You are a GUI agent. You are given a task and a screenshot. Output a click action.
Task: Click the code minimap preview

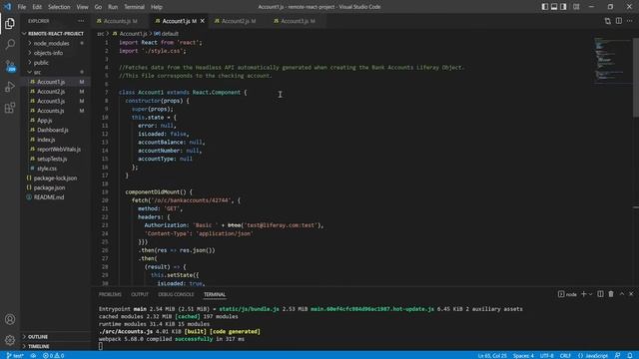612,60
